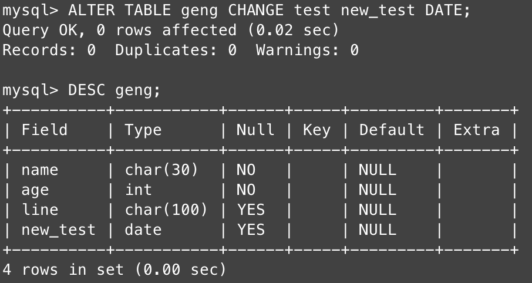Click the Null column header

coord(255,130)
